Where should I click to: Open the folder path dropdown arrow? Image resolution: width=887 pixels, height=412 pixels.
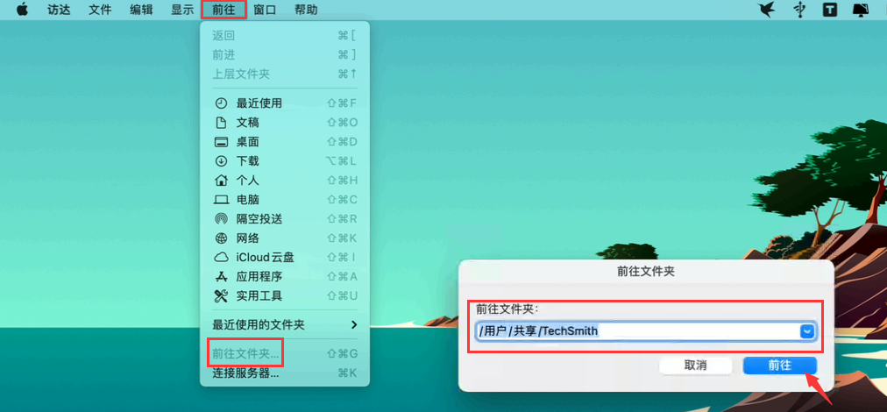[806, 330]
